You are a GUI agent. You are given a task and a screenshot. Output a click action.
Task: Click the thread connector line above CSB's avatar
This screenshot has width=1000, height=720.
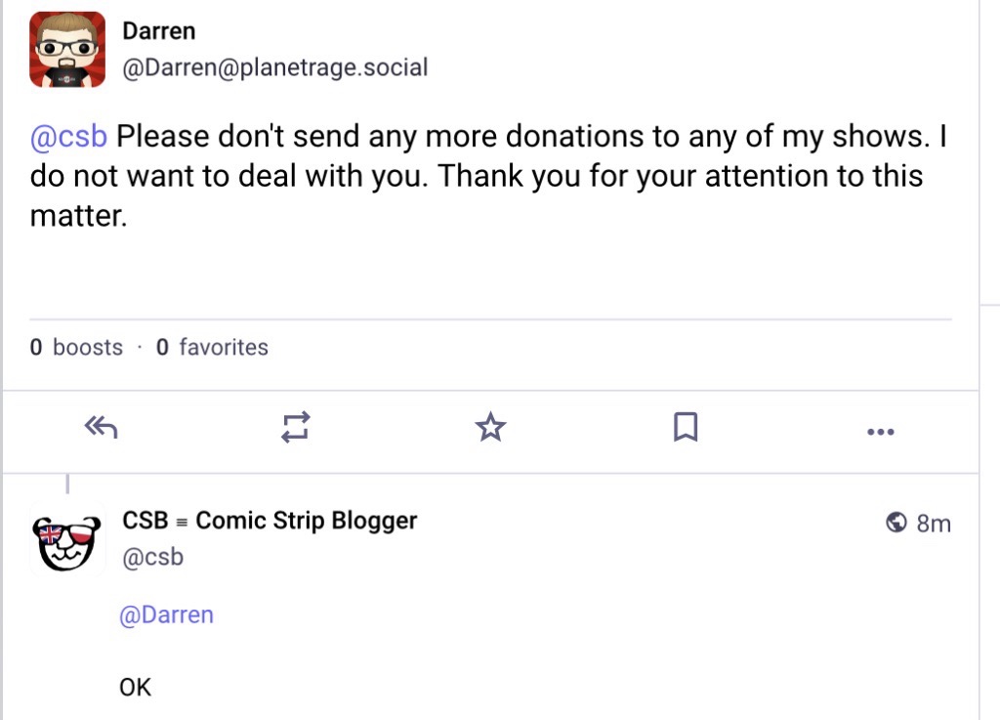(x=67, y=483)
